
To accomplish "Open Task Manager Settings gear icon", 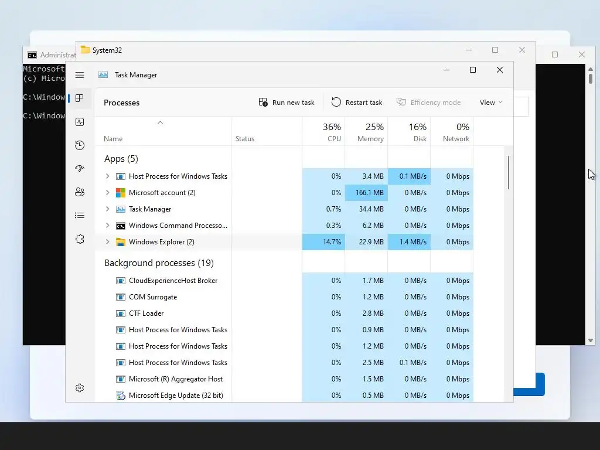I will point(80,388).
